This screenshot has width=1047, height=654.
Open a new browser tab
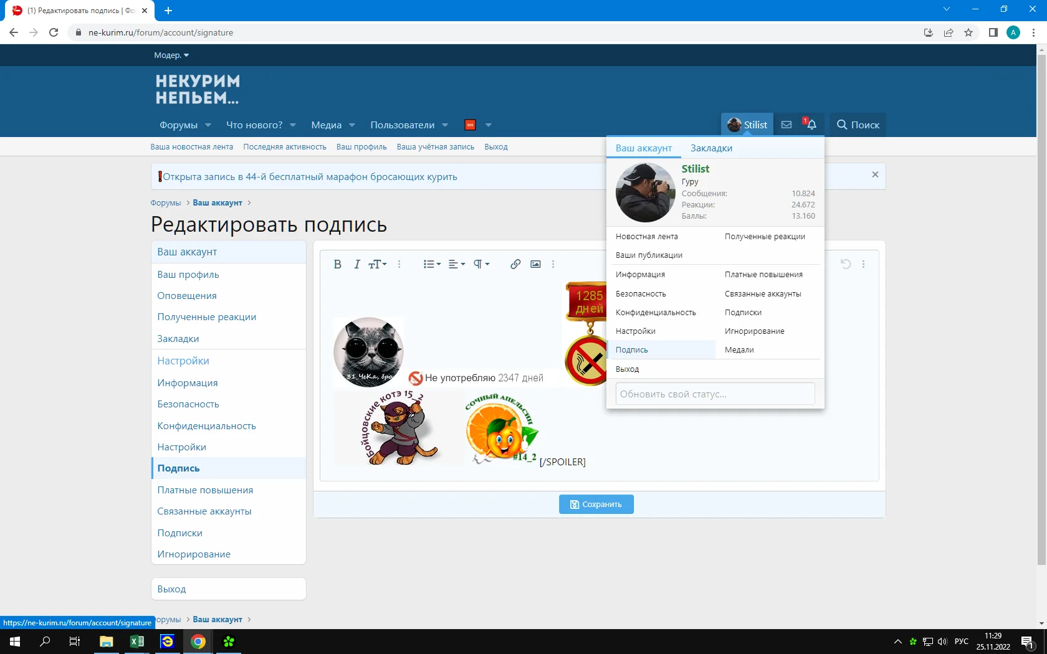click(x=168, y=11)
